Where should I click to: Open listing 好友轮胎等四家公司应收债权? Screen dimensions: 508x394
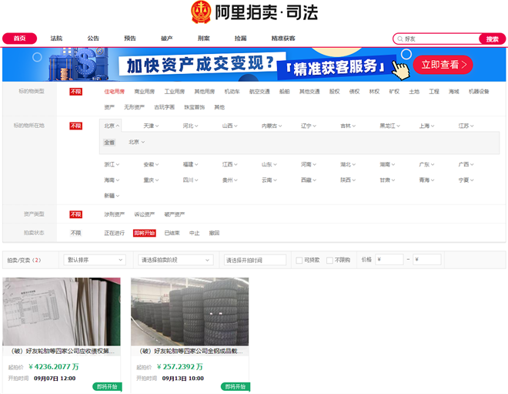coord(62,351)
